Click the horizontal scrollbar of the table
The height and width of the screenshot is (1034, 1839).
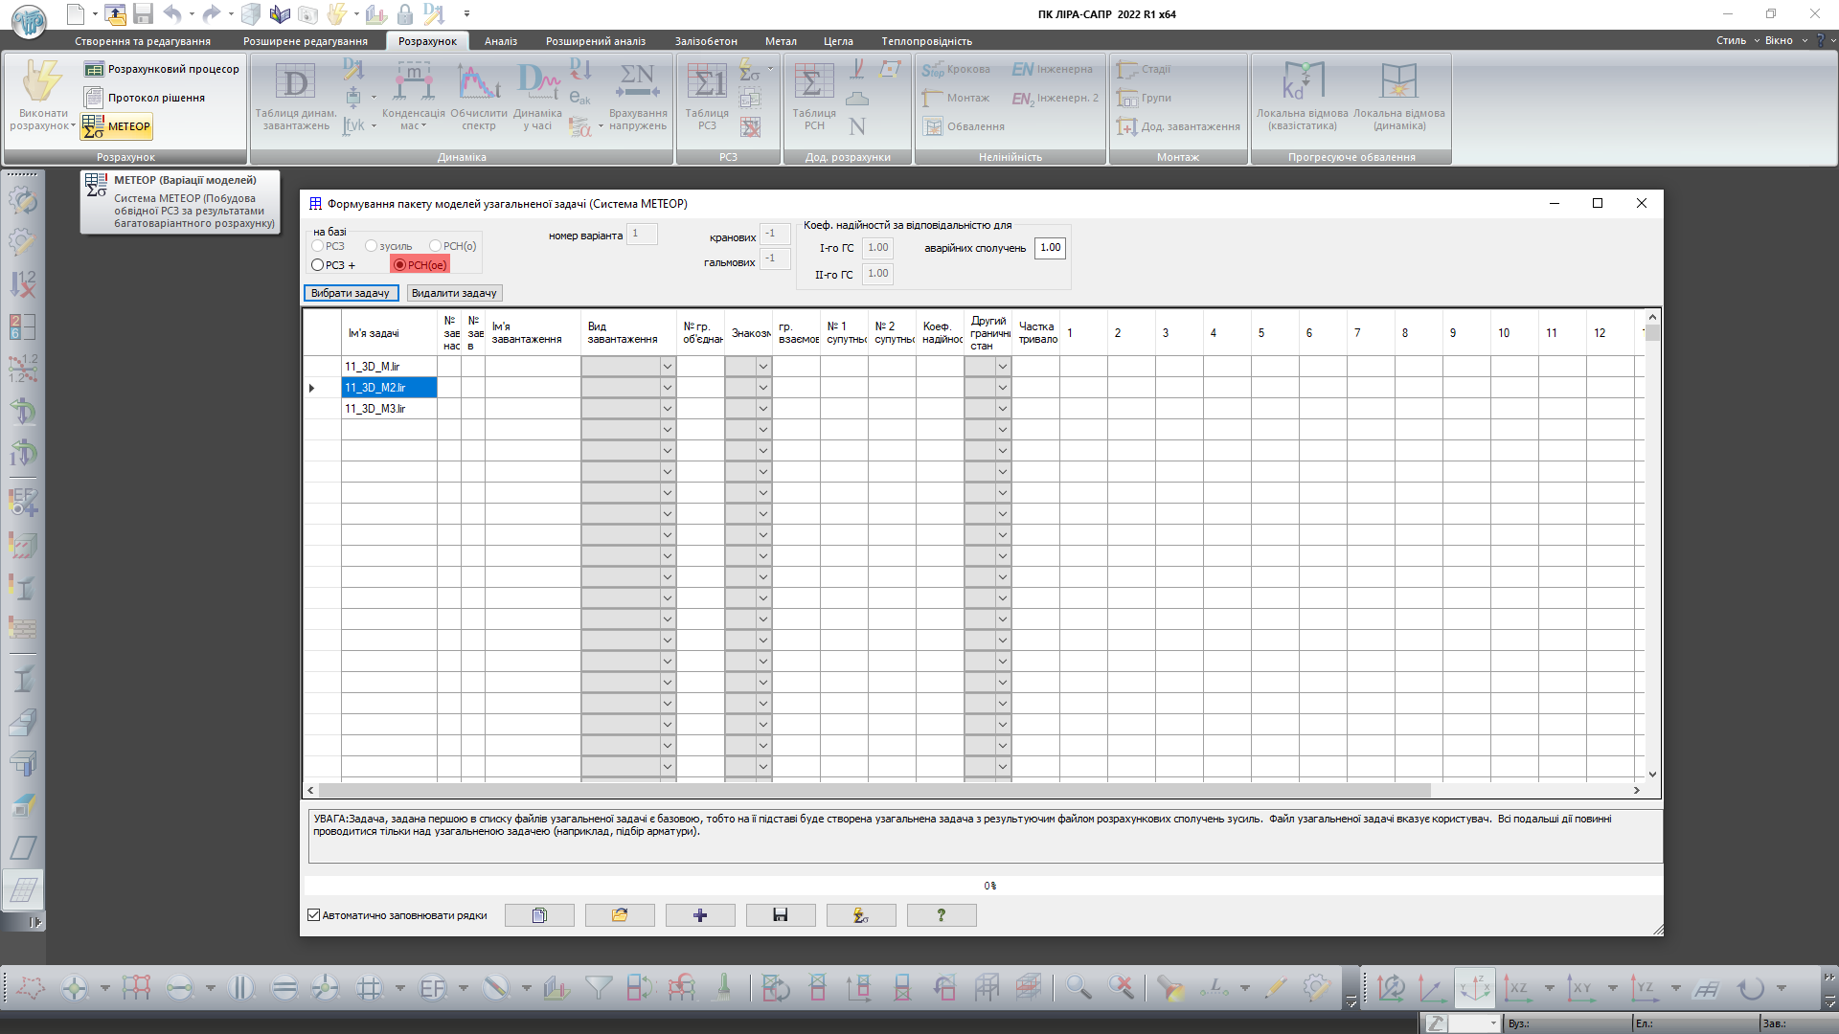tap(874, 791)
